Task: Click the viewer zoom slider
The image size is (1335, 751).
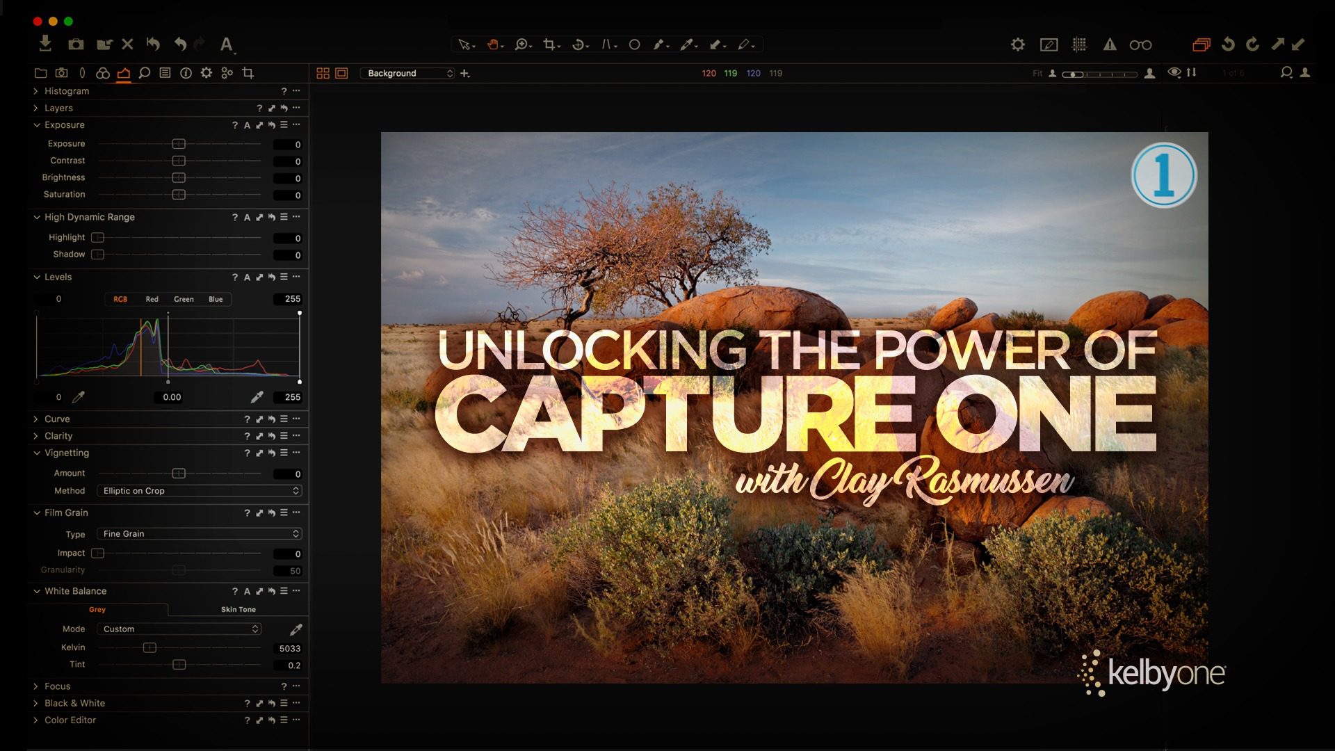Action: point(1099,74)
